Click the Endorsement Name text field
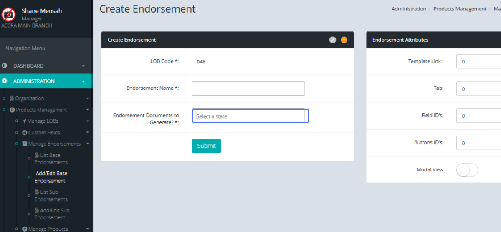This screenshot has width=501, height=232. (x=248, y=88)
